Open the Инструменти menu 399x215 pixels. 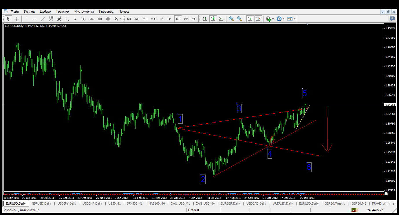click(x=84, y=12)
